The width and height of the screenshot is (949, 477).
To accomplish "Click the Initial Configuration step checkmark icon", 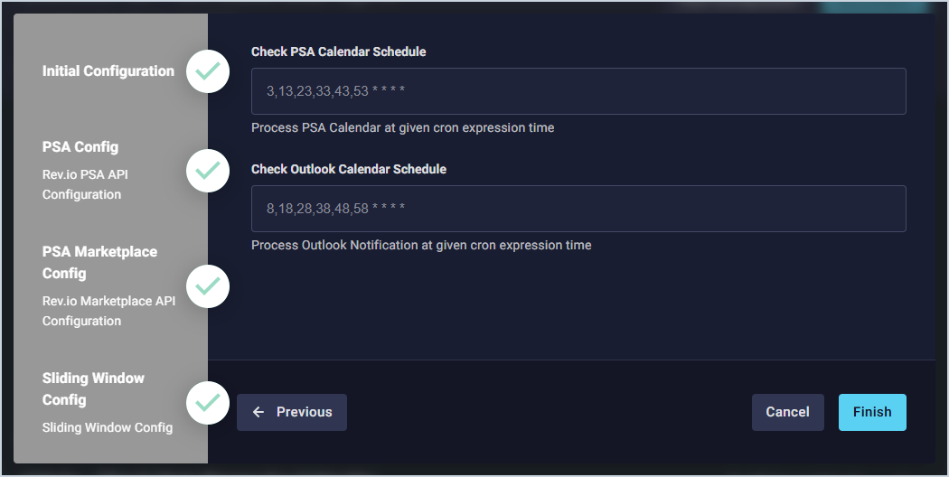I will [x=208, y=71].
